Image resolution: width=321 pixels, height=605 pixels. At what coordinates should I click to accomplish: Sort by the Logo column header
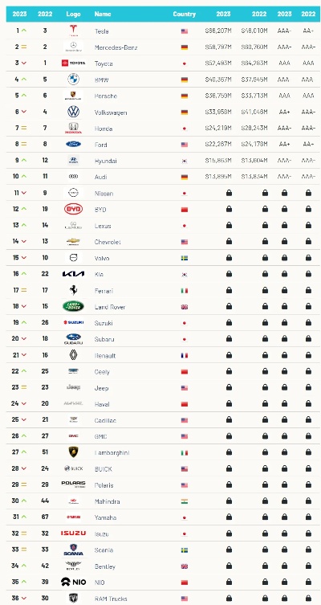point(73,14)
